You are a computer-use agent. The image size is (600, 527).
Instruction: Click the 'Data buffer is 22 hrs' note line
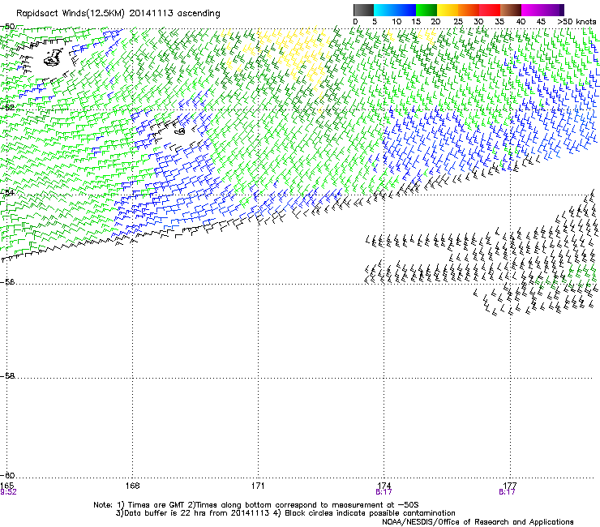click(x=286, y=513)
